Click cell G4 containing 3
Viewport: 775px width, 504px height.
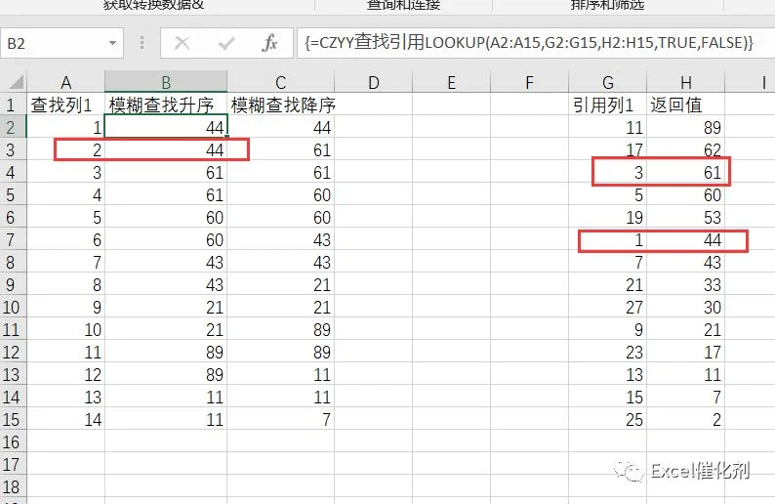(608, 172)
